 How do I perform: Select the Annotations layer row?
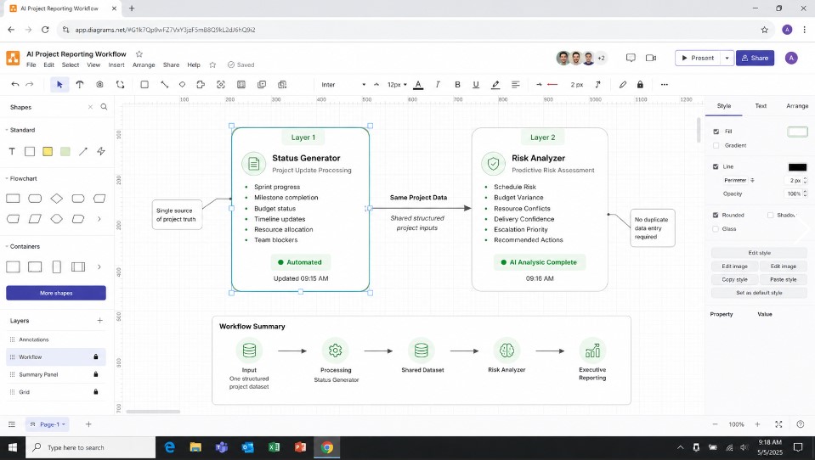pyautogui.click(x=56, y=339)
